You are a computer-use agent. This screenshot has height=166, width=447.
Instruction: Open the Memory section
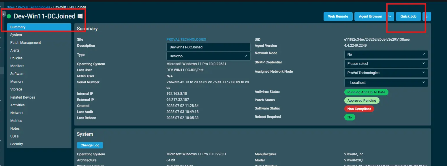(x=39, y=82)
